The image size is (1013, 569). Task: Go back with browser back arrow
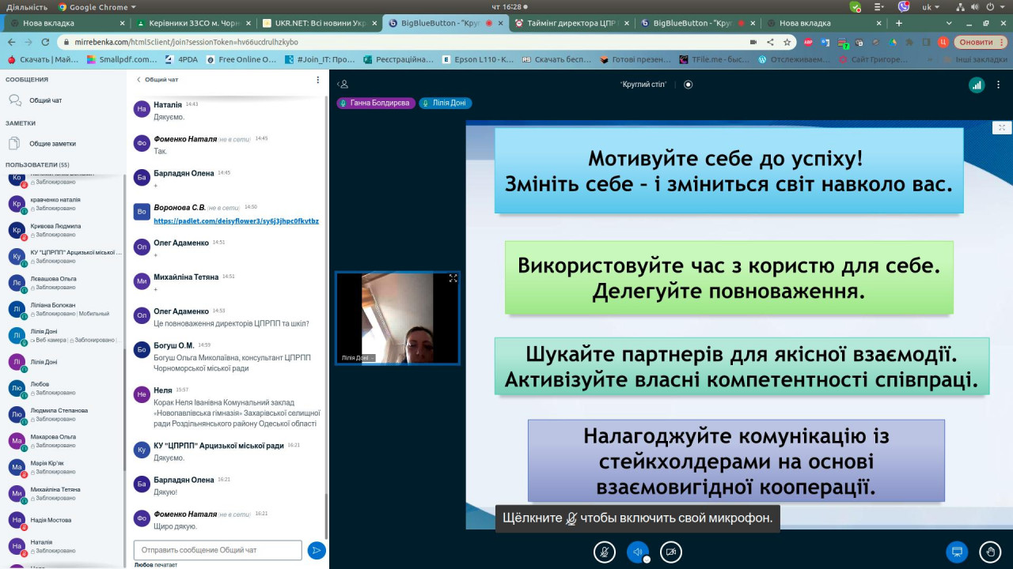[x=11, y=42]
